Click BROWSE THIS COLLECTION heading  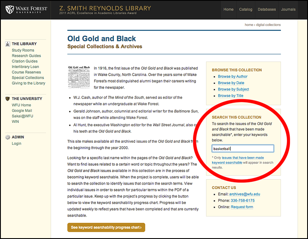coord(237,70)
